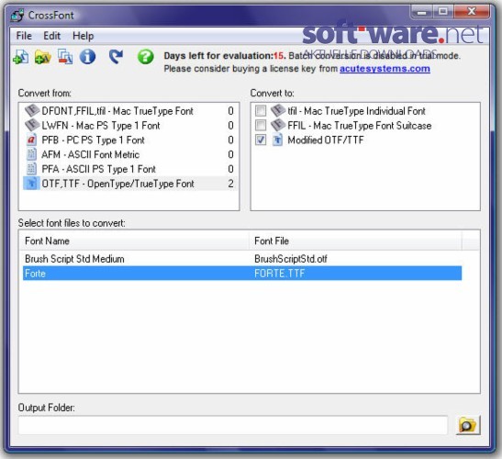Click the count 2 beside OTF,TTF
The image size is (502, 459).
[x=230, y=184]
